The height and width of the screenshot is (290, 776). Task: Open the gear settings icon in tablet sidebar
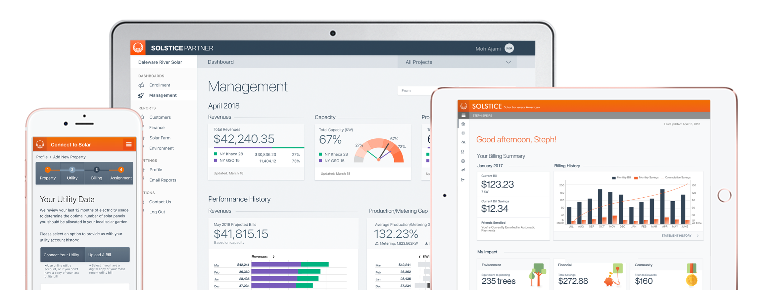pos(463,161)
